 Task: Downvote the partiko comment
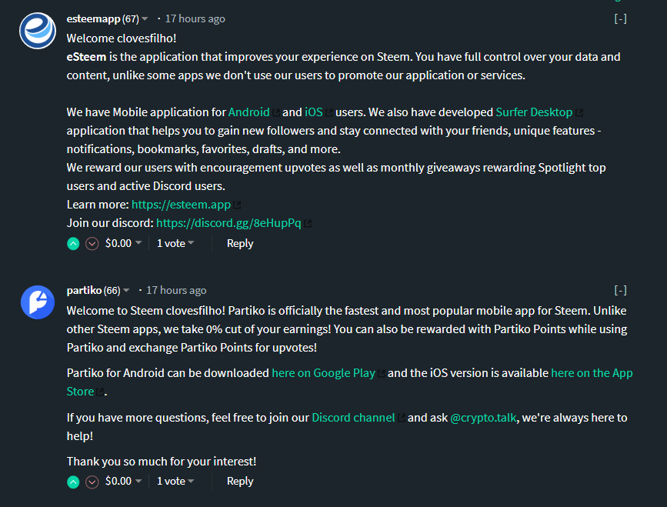point(92,482)
